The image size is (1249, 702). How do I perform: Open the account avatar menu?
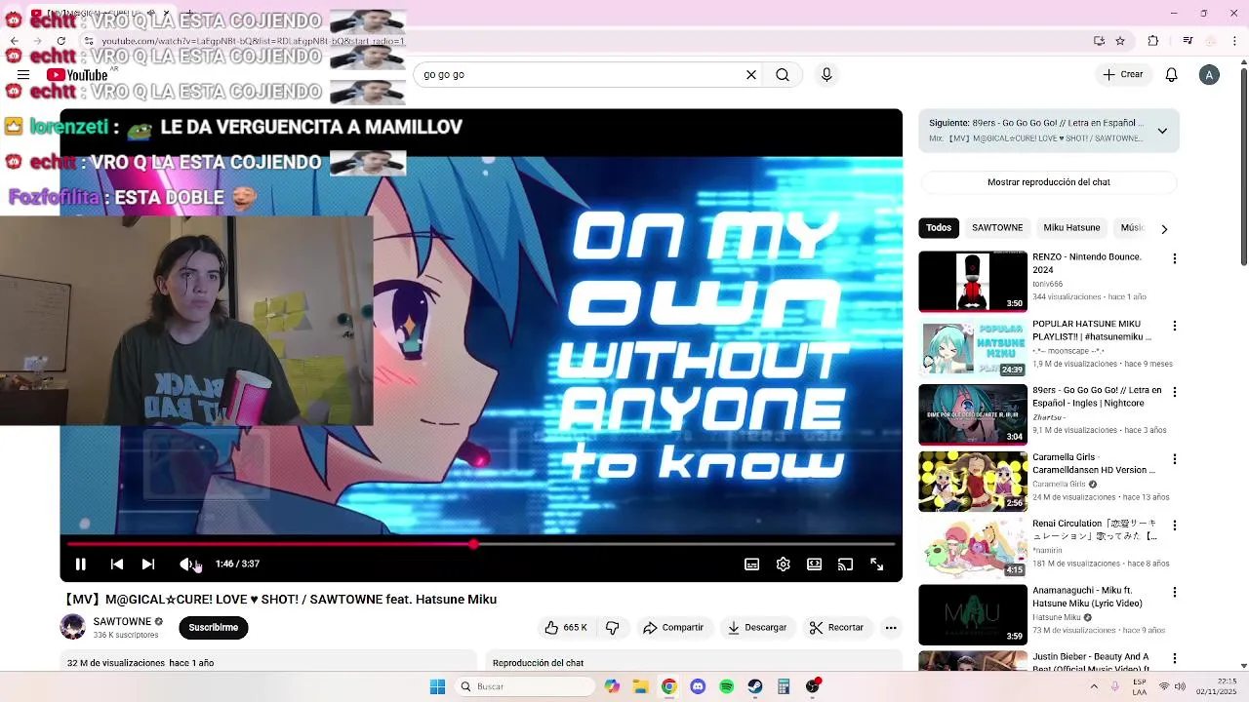pos(1209,74)
